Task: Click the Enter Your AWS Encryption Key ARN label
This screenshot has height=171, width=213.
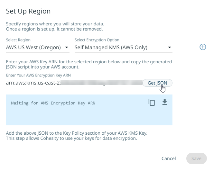Action: [38, 75]
